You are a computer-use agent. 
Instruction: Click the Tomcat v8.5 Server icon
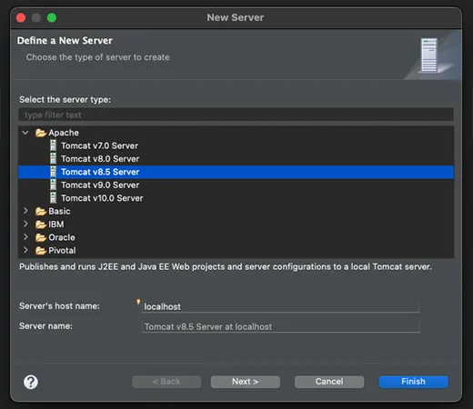pos(53,172)
